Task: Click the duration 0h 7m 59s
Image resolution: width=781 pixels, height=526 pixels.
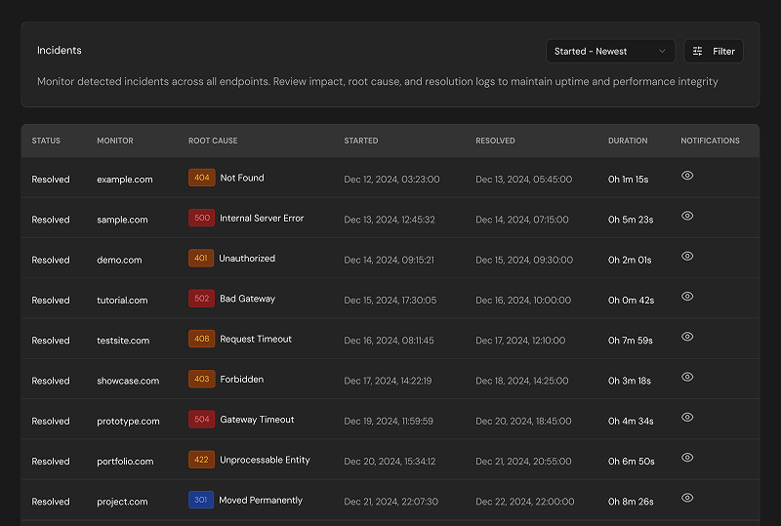Action: (x=630, y=341)
